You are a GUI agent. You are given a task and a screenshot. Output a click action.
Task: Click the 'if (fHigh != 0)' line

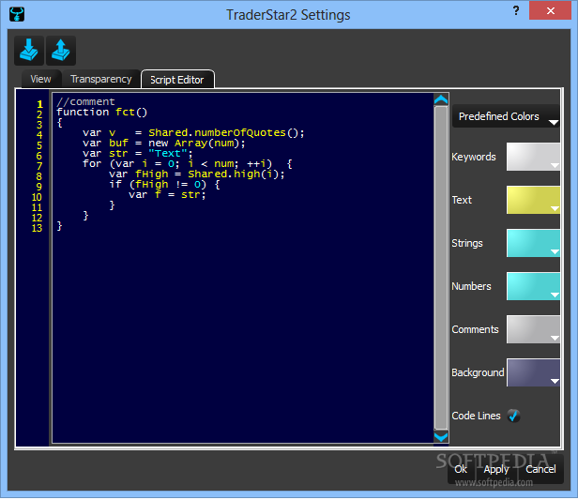point(164,184)
